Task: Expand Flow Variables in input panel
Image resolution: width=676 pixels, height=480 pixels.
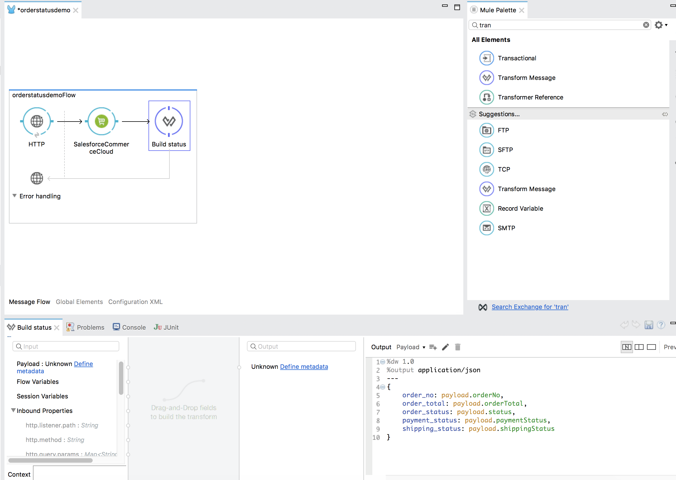Action: 38,382
